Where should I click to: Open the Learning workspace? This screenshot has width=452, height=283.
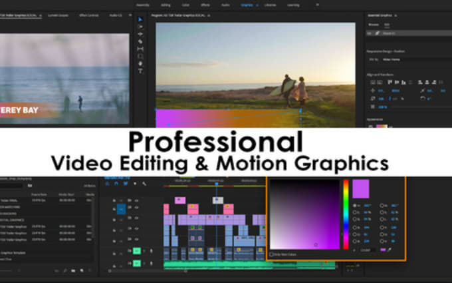tap(293, 5)
